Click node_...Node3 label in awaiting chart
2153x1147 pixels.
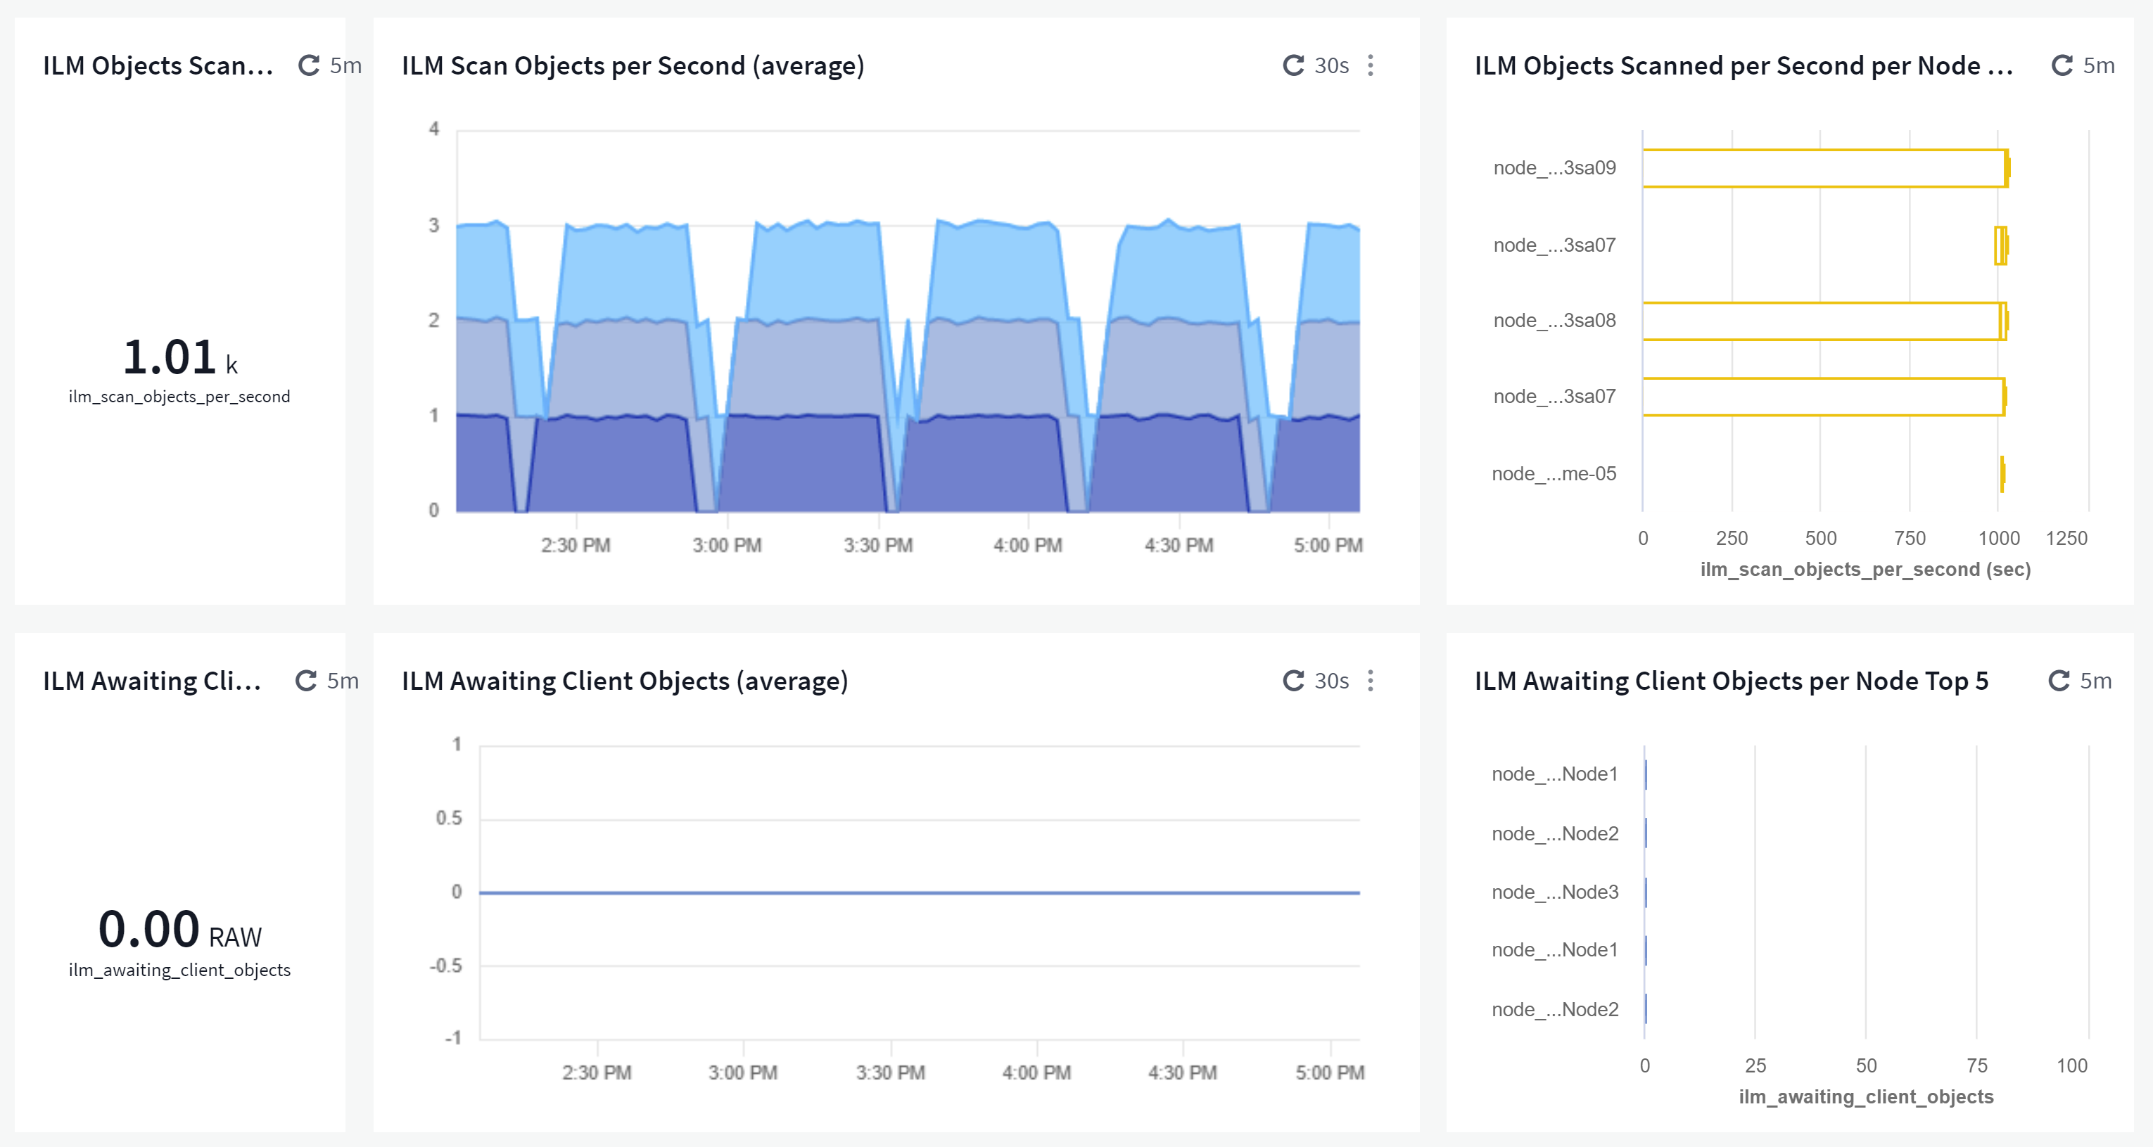[1554, 892]
